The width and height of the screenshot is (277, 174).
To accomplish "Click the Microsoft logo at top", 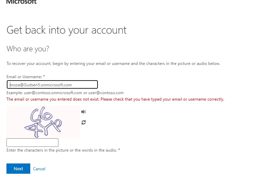I will coord(21,2).
